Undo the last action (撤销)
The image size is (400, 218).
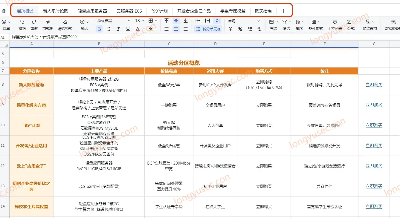22,24
